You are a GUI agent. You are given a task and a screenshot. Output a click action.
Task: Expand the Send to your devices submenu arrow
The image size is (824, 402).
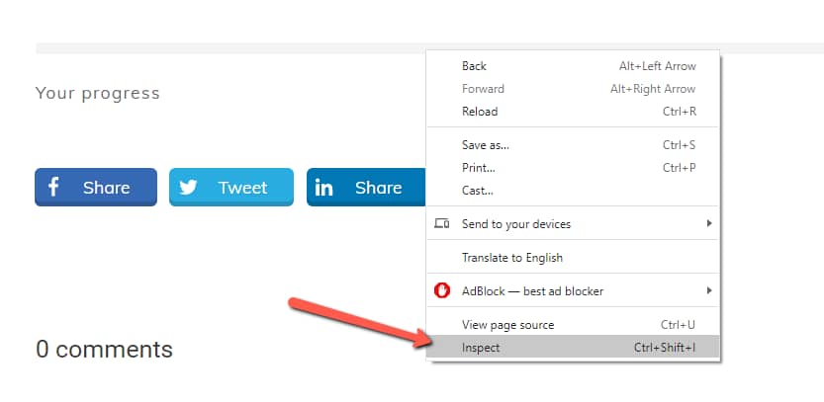709,224
